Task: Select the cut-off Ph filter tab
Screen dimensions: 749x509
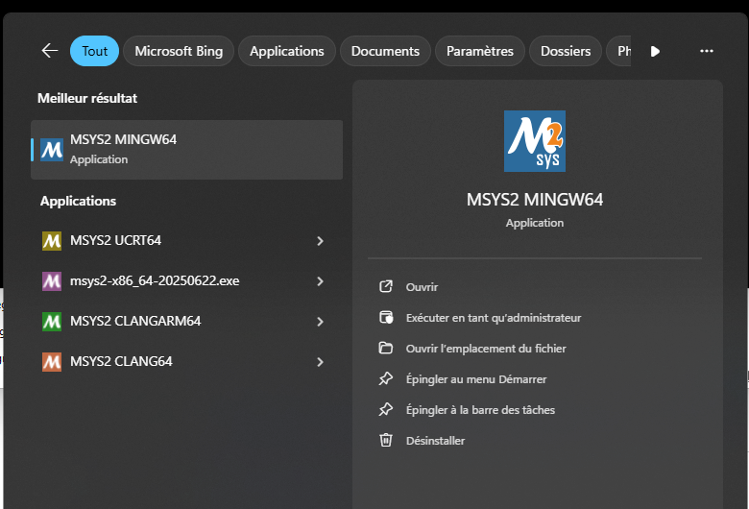Action: click(x=619, y=51)
